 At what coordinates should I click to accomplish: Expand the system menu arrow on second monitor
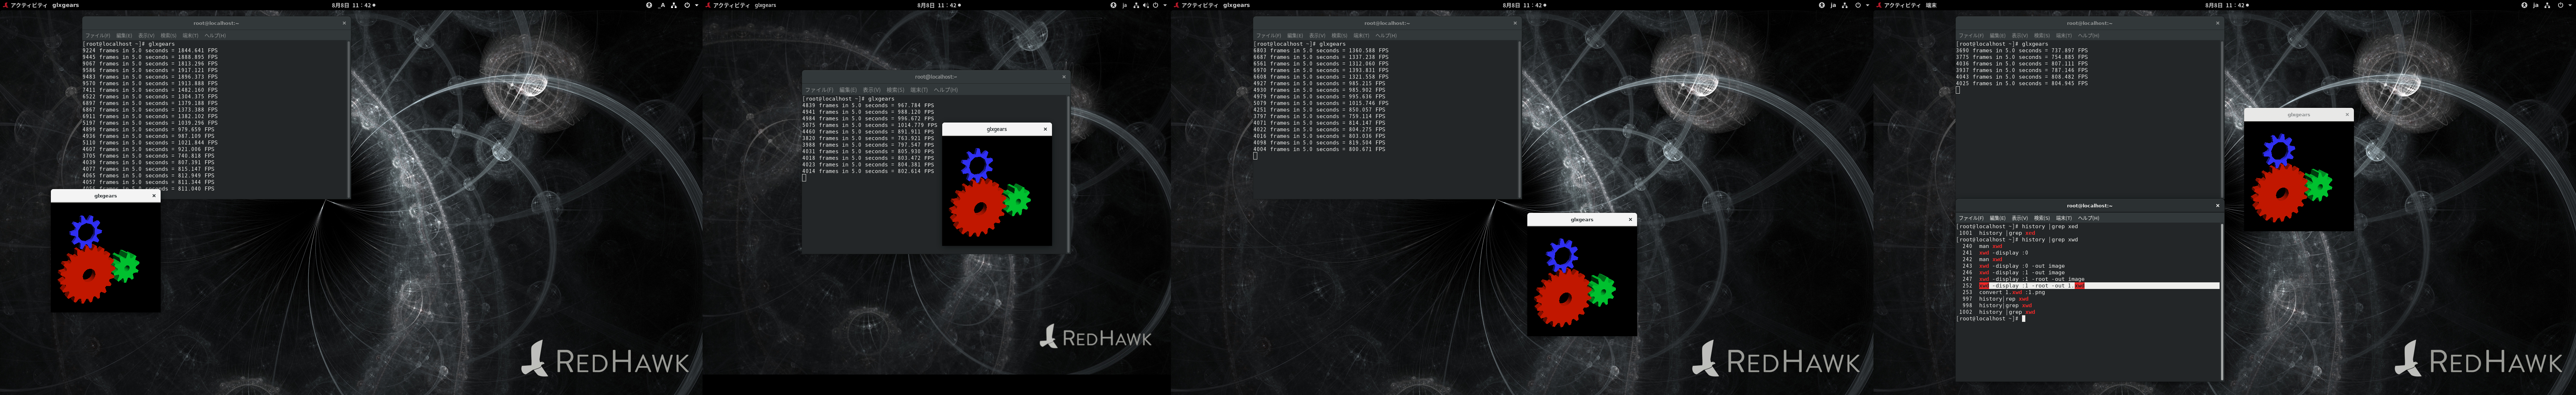point(1165,5)
